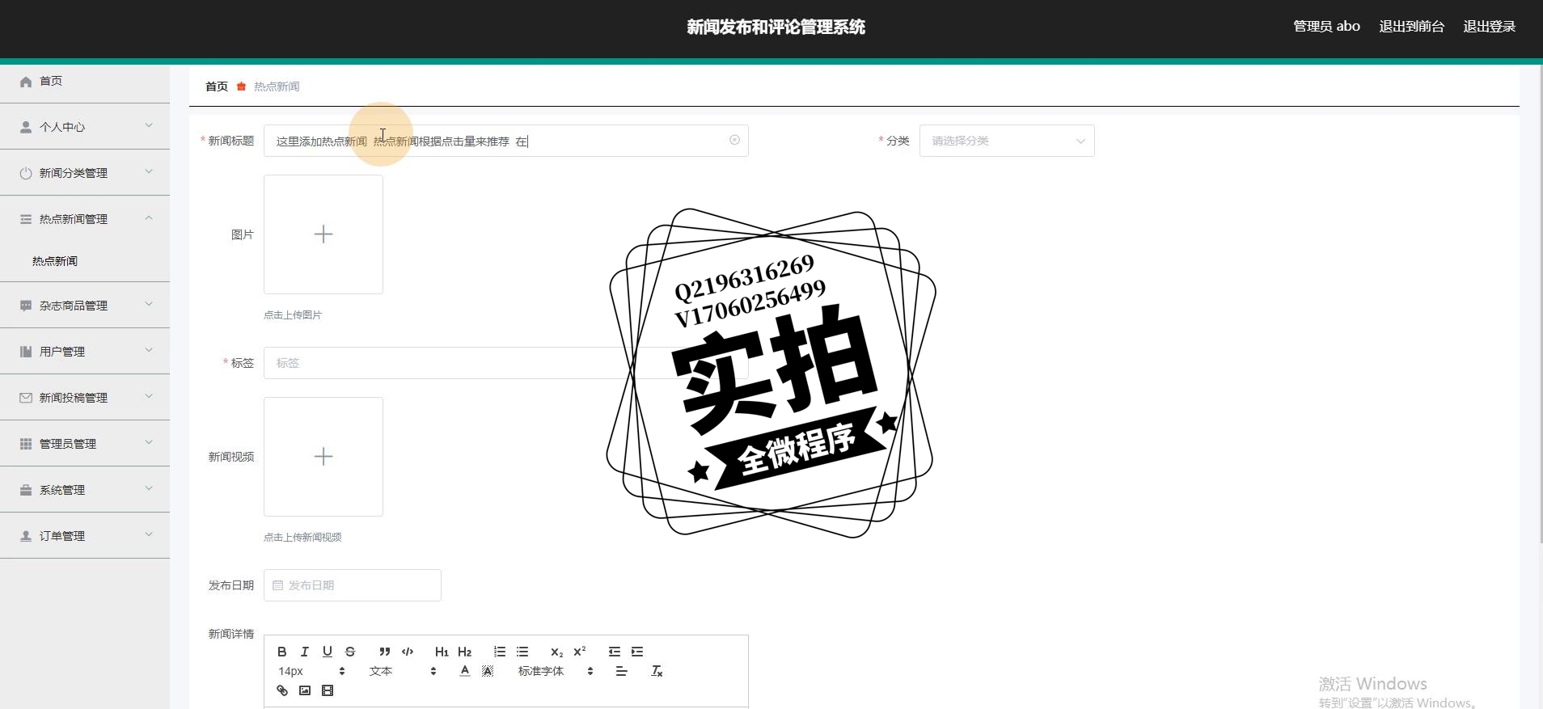The width and height of the screenshot is (1543, 709).
Task: Expand 个人中心 menu
Action: 85,127
